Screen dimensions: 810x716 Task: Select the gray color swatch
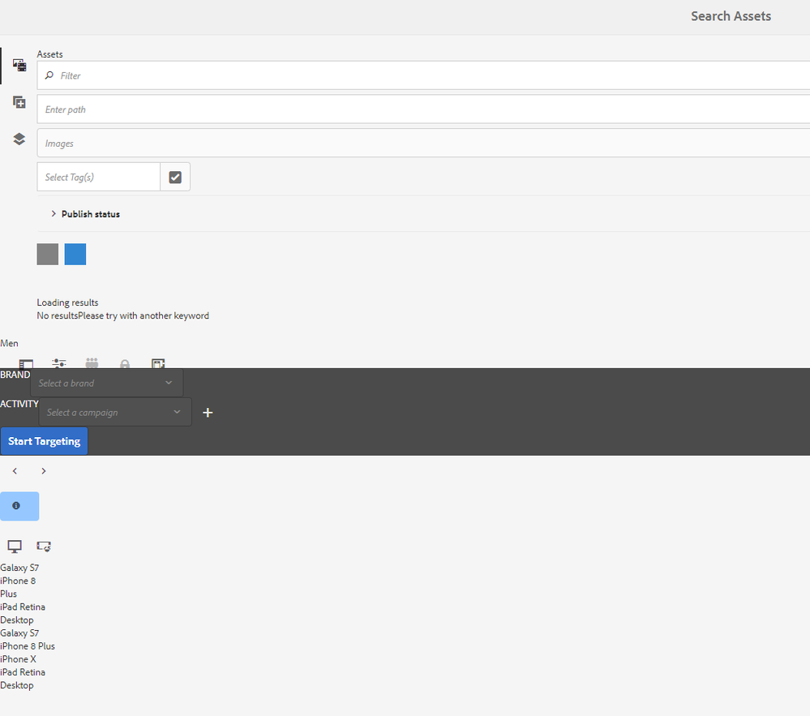(x=48, y=254)
